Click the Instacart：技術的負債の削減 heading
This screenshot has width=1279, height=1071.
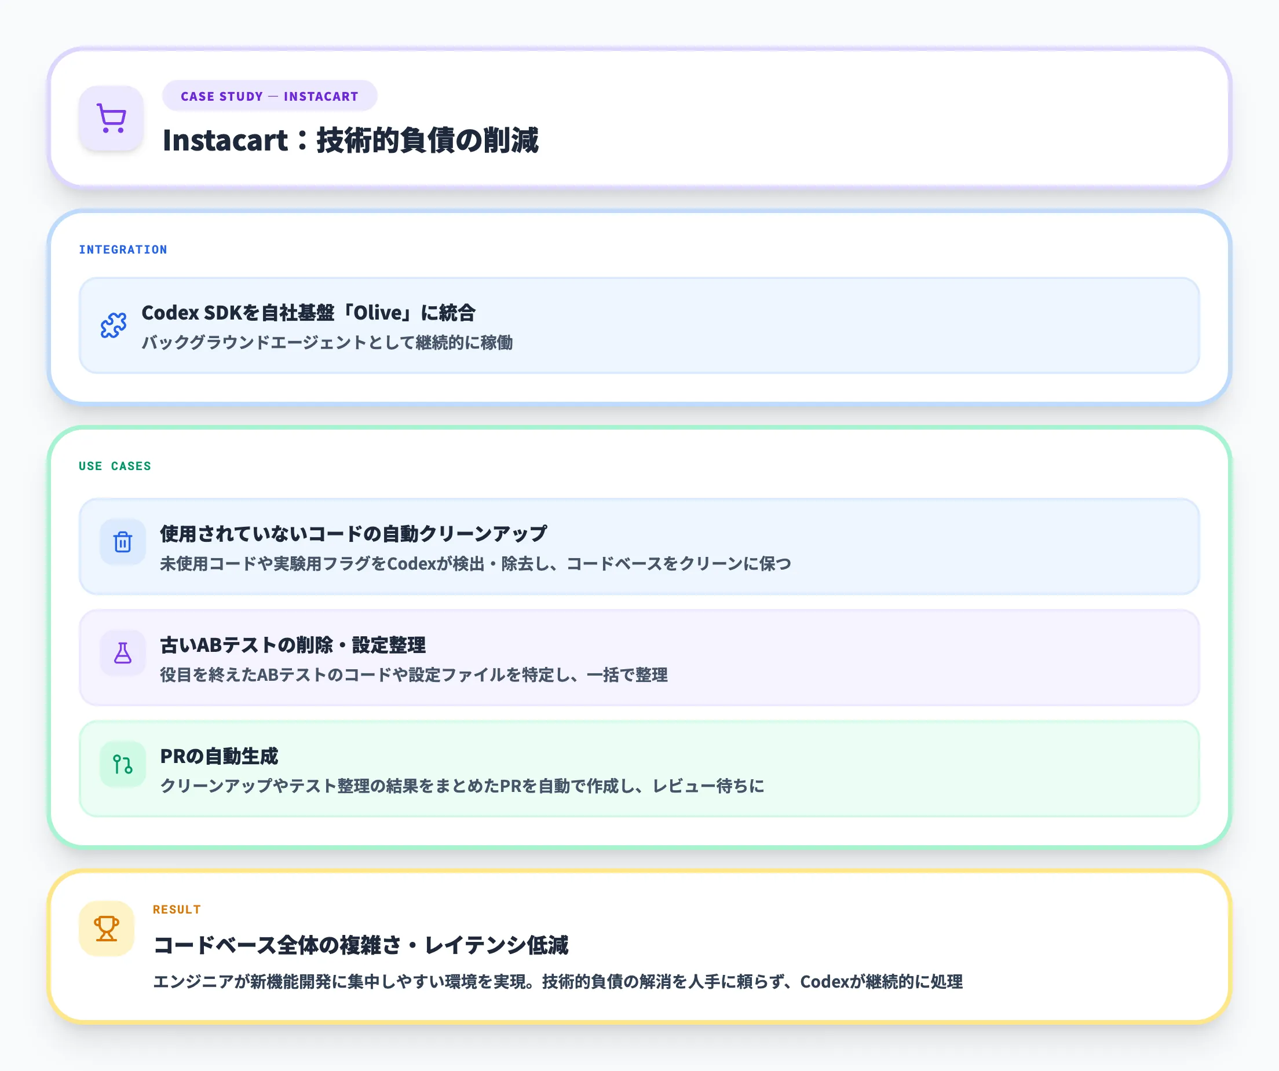coord(355,141)
